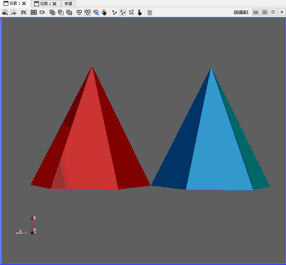Click the Y axis label on orientation widget

(20, 231)
